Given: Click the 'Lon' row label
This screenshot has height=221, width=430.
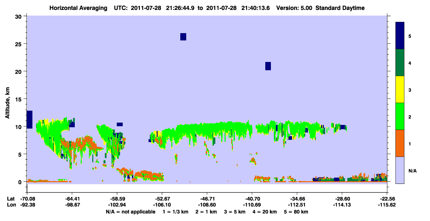Looking at the screenshot, I should coord(11,205).
